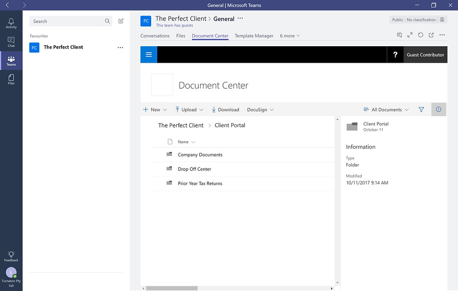Open the Activity bell icon
The width and height of the screenshot is (458, 291).
click(11, 23)
